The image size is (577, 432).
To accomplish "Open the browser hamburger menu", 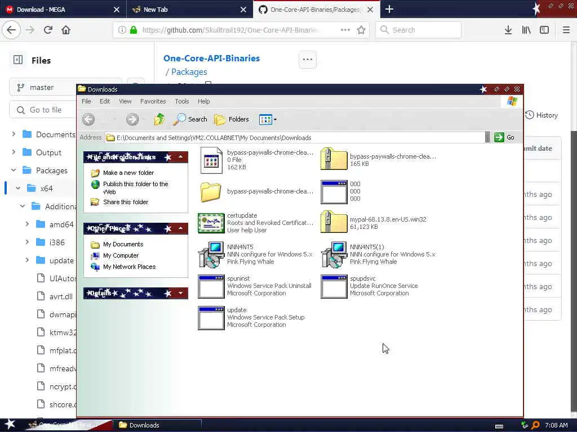I will [x=566, y=30].
